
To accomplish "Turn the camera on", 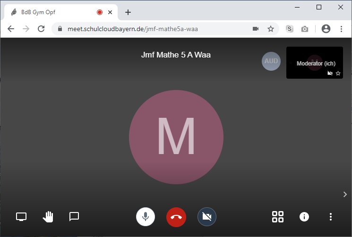I will coord(207,217).
